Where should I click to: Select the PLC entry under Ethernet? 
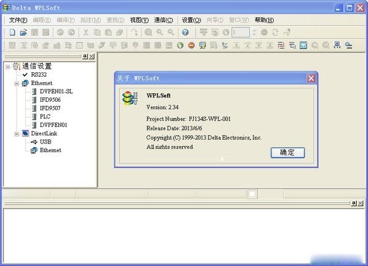pos(45,116)
